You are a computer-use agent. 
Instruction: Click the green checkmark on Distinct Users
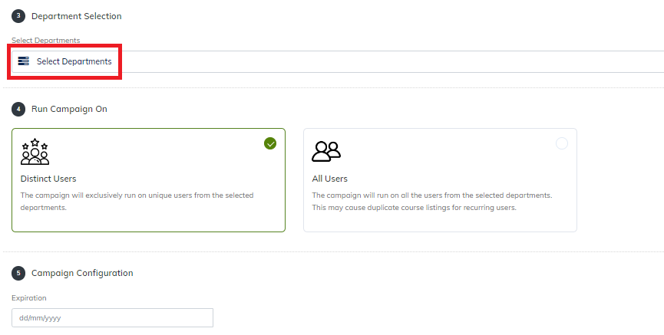tap(270, 143)
